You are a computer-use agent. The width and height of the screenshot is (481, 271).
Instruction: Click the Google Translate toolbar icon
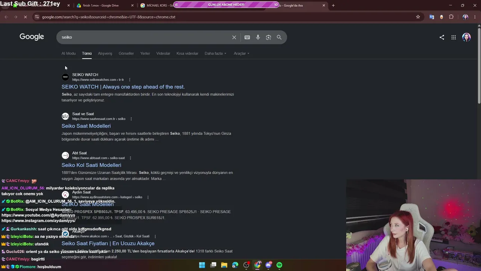tap(432, 17)
